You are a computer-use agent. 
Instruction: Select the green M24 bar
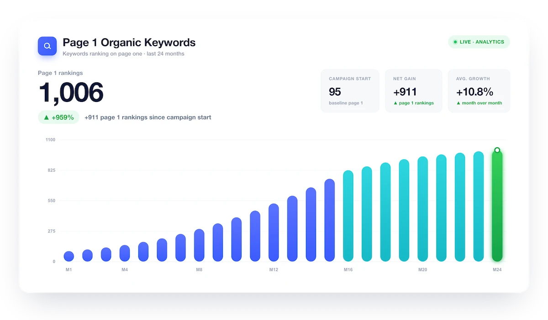click(x=497, y=206)
